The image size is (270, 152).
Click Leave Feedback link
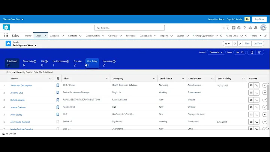point(216,19)
